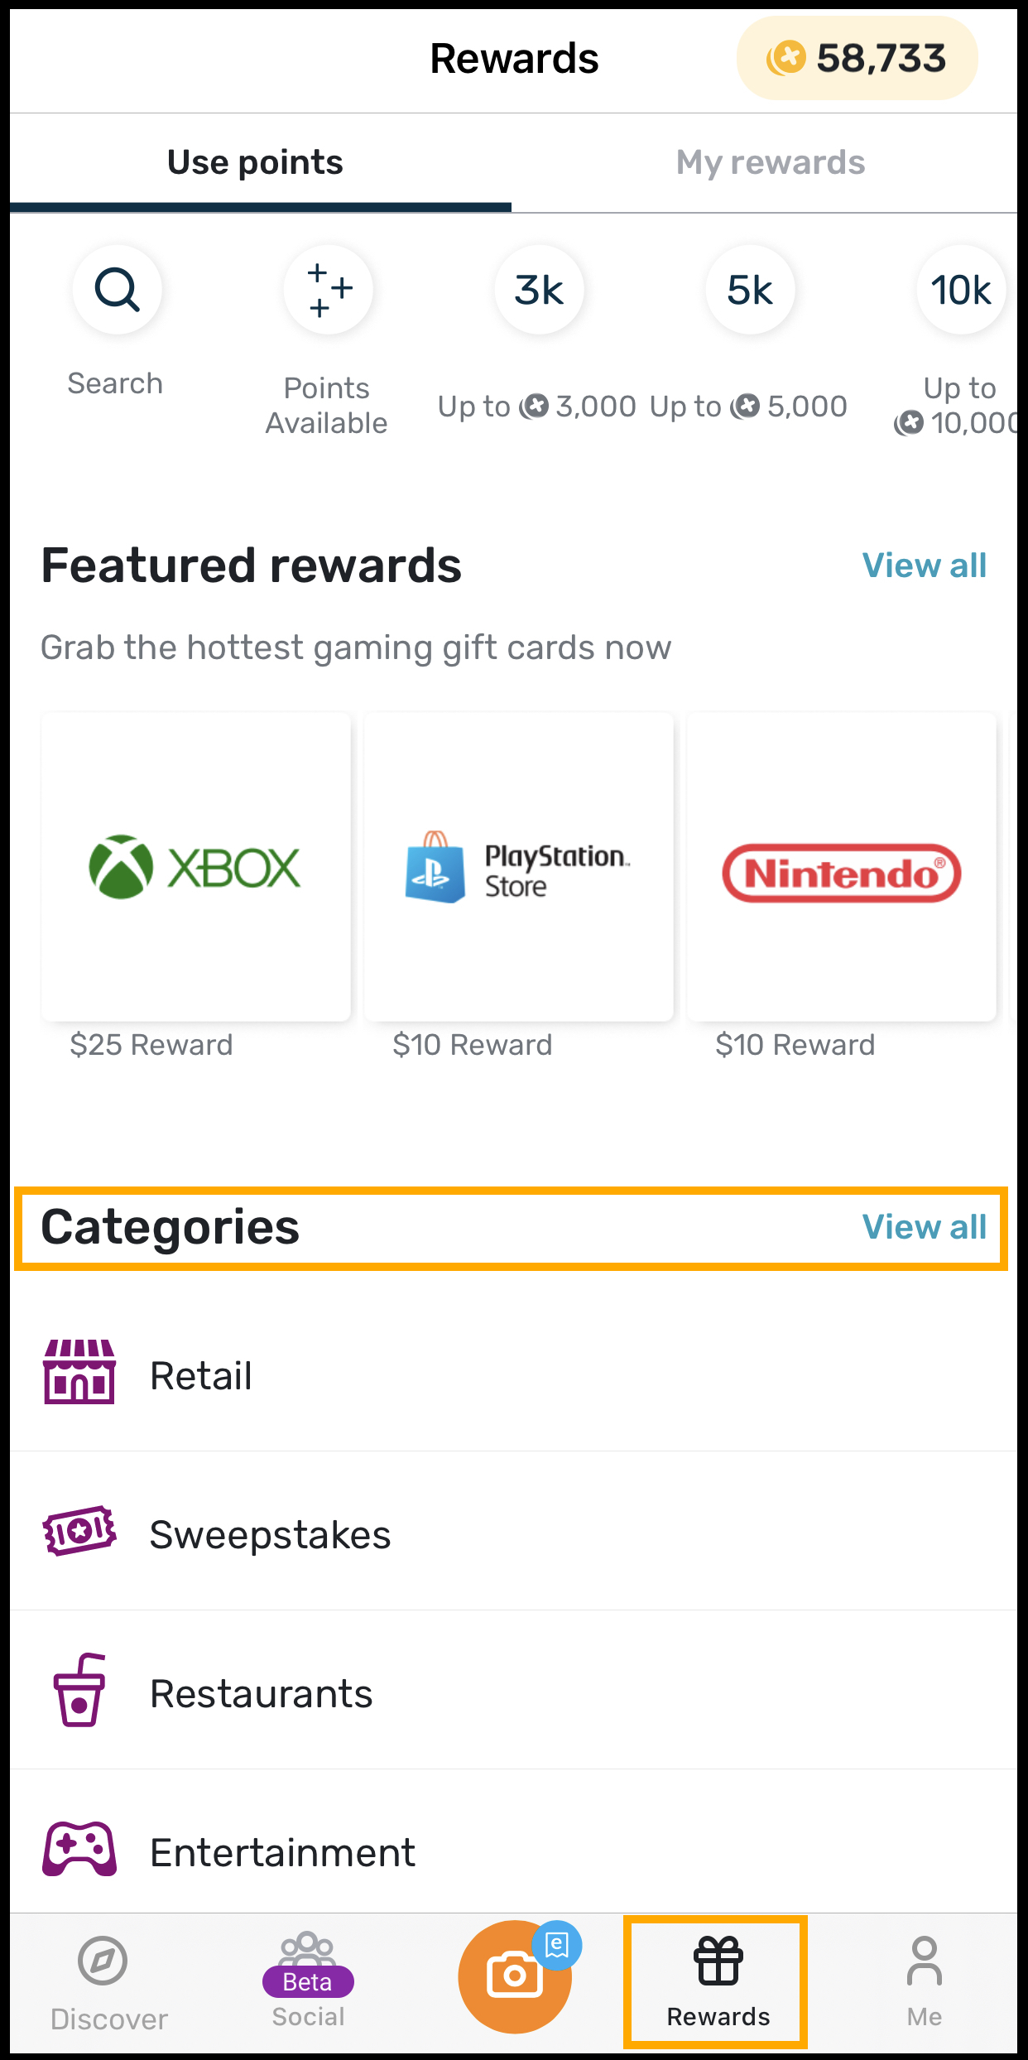
Task: Open the PlayStation Store reward card
Action: click(518, 867)
